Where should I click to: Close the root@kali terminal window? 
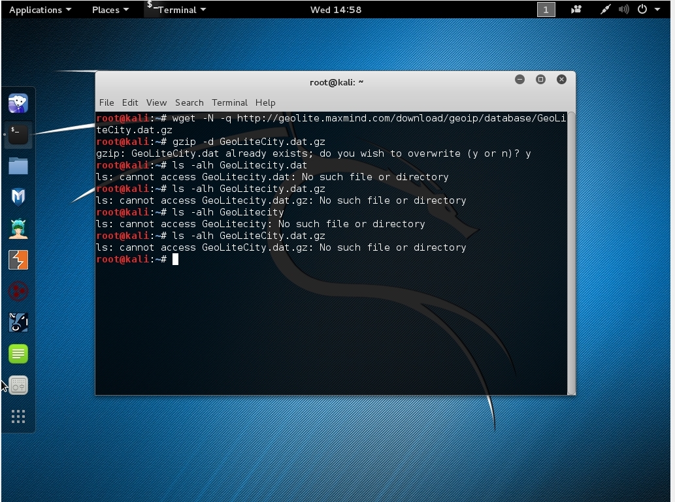[561, 79]
